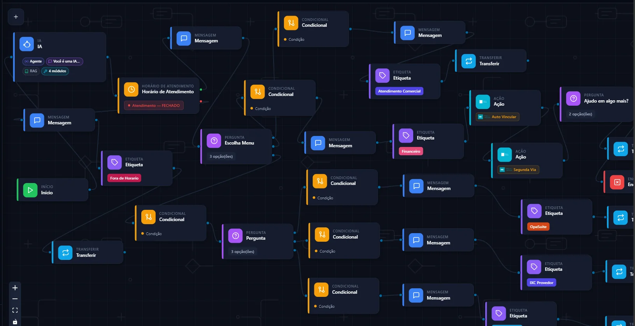Viewport: 635px width, 326px height.
Task: Click the red "Fora de Horario" label
Action: coord(124,178)
